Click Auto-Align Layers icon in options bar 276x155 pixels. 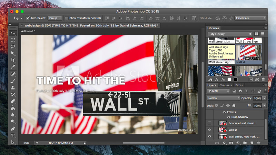(x=194, y=18)
